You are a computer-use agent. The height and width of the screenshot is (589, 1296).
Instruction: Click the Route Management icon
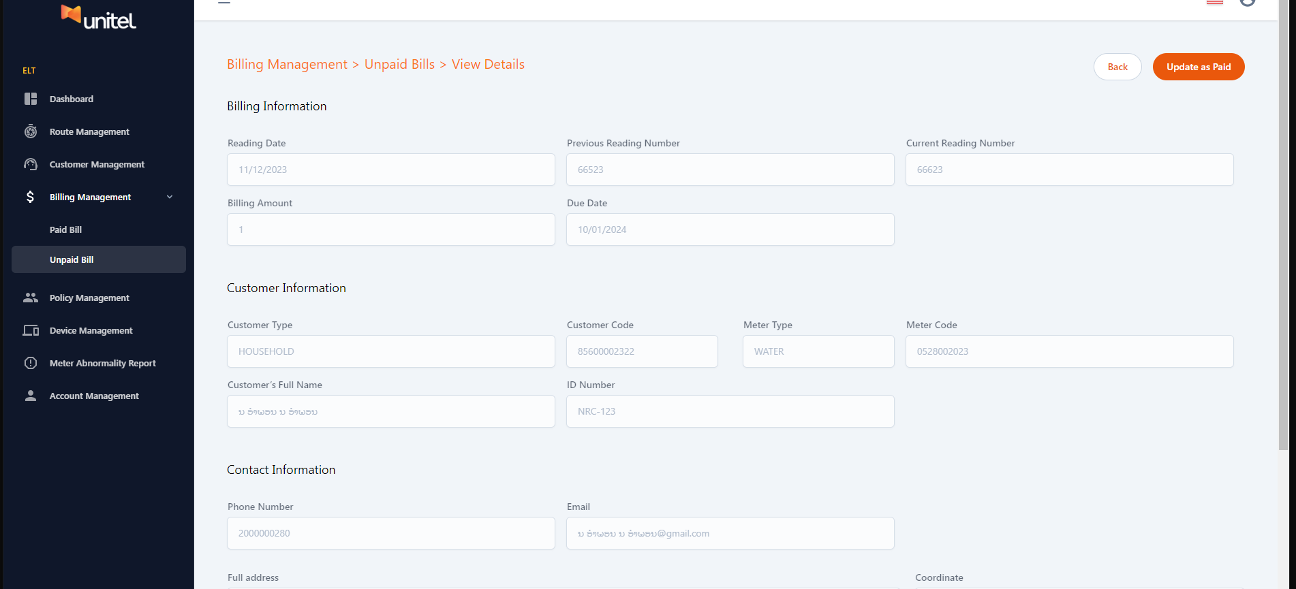point(31,131)
